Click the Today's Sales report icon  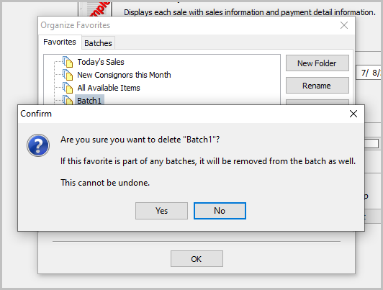[68, 62]
